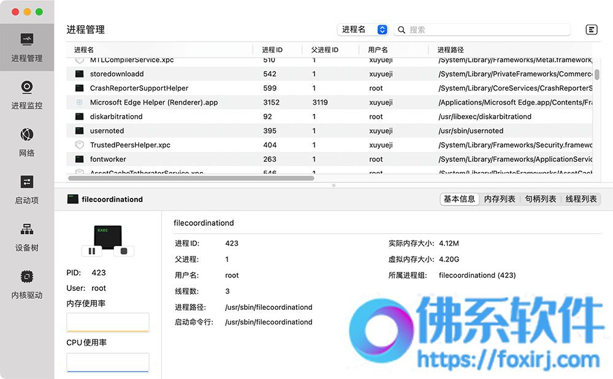Switch to the 句柄列表 tab
This screenshot has width=613, height=379.
click(x=541, y=199)
